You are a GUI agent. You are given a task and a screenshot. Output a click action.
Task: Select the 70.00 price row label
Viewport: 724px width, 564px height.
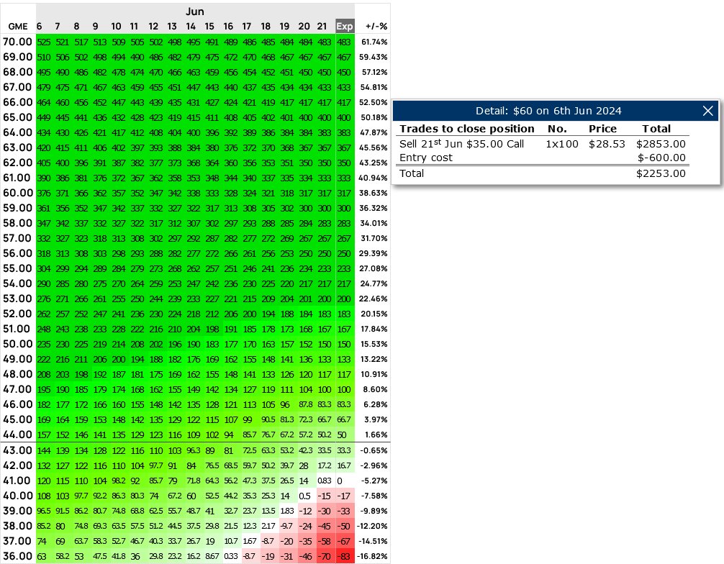(x=17, y=42)
